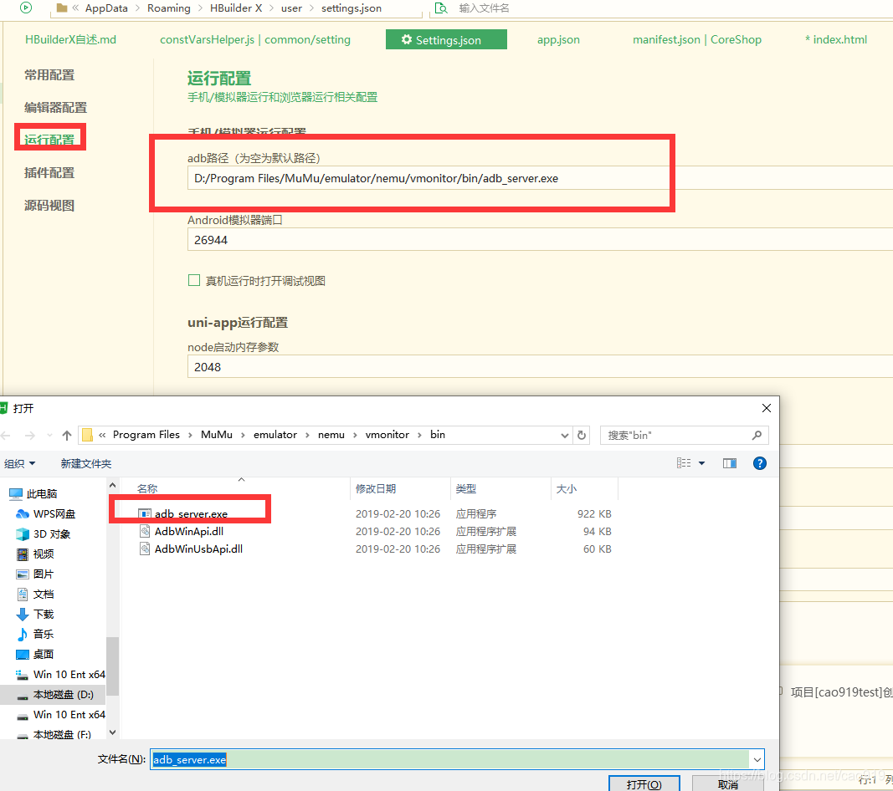Open the dialog help question icon
This screenshot has width=893, height=791.
(759, 463)
